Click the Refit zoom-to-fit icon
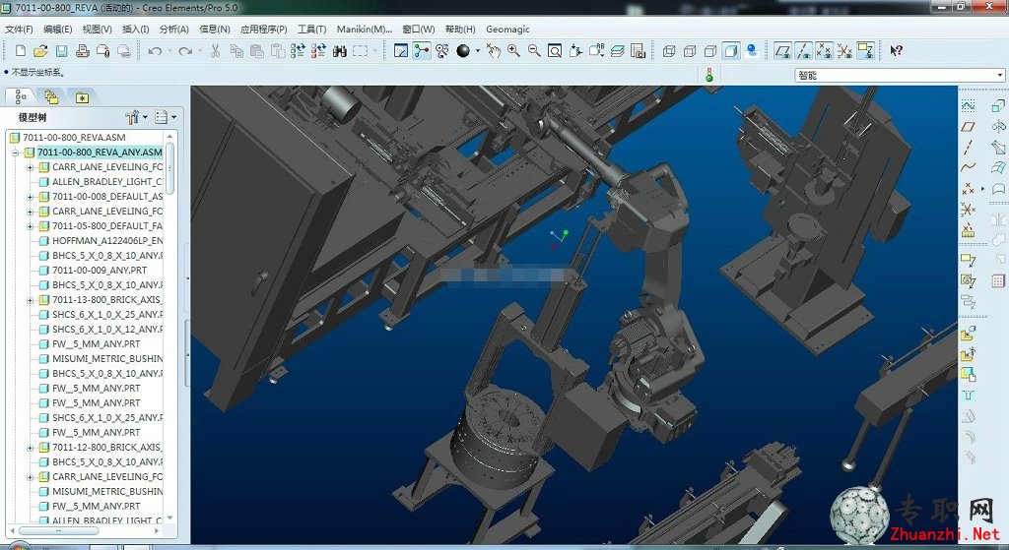 tap(555, 51)
